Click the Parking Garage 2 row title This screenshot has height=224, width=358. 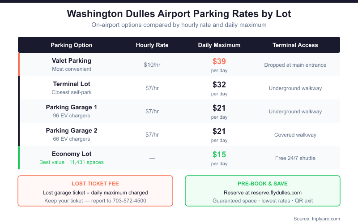tap(72, 130)
